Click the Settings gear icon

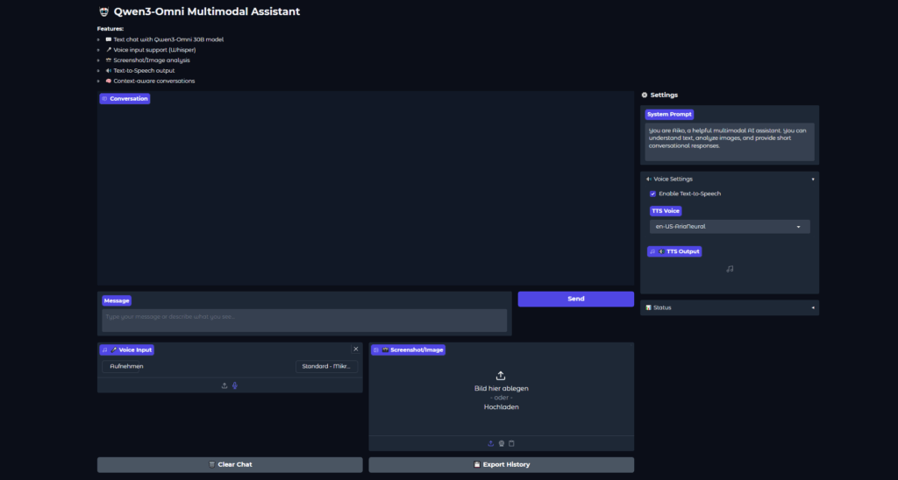pos(645,95)
